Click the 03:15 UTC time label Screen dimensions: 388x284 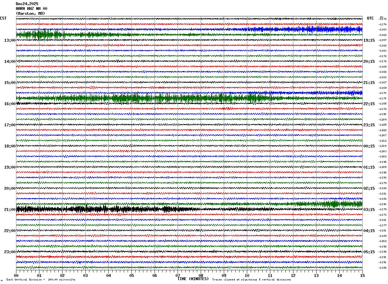369,210
